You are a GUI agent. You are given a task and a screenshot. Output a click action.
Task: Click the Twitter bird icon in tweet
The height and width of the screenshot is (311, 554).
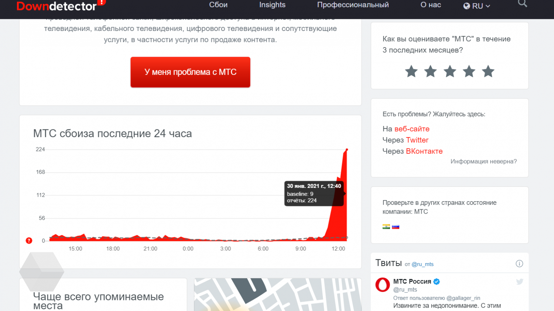click(520, 282)
